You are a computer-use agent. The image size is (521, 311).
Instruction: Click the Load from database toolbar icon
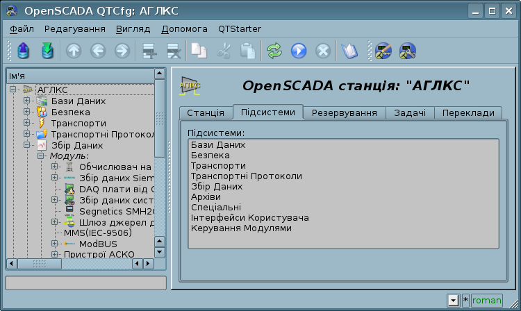tap(23, 51)
